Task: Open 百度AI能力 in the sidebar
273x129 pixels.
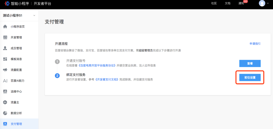Action: [x=19, y=81]
